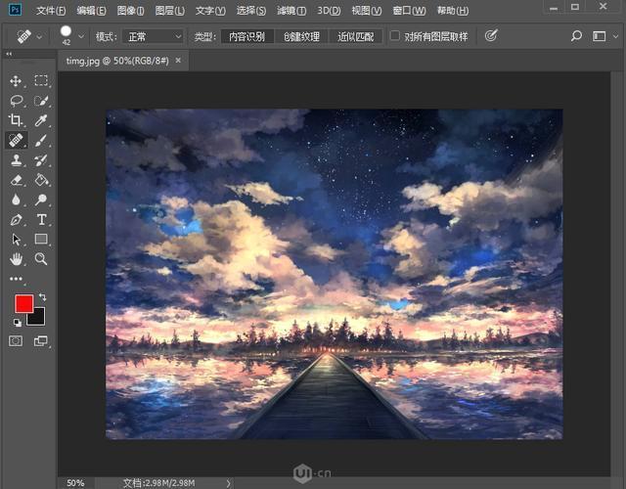
Task: Open the 选择(S) menu
Action: click(251, 11)
